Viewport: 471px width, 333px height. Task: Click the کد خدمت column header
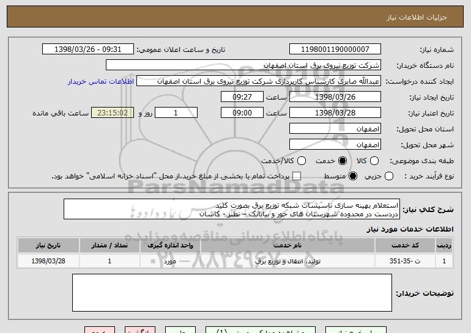click(405, 246)
